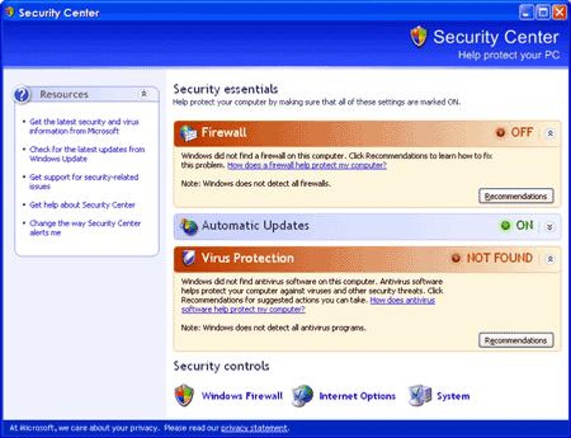The height and width of the screenshot is (438, 571).
Task: Collapse the Firewall section chevron
Action: pos(550,133)
